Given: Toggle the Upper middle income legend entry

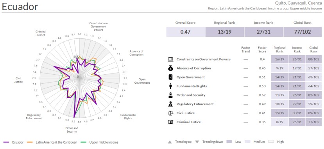Looking at the screenshot, I should 100,142.
